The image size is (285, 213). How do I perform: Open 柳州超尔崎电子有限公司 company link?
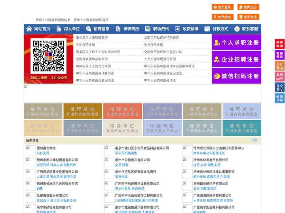211,183
